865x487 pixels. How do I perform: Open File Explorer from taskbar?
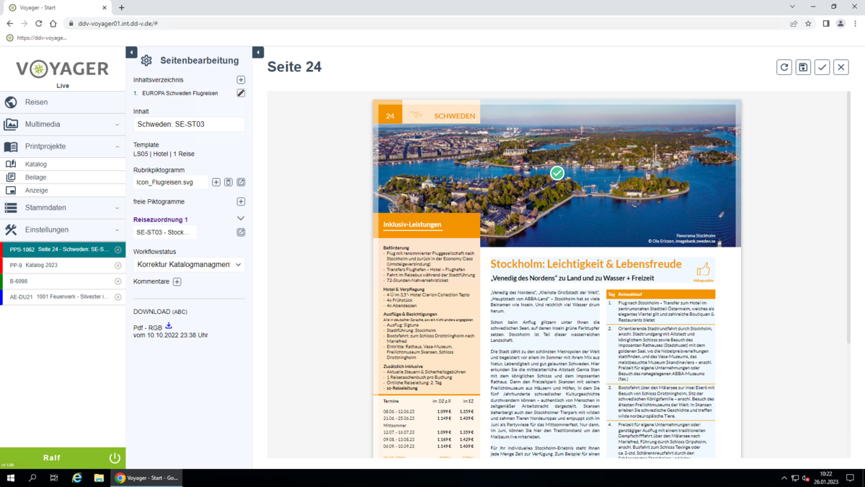point(99,478)
